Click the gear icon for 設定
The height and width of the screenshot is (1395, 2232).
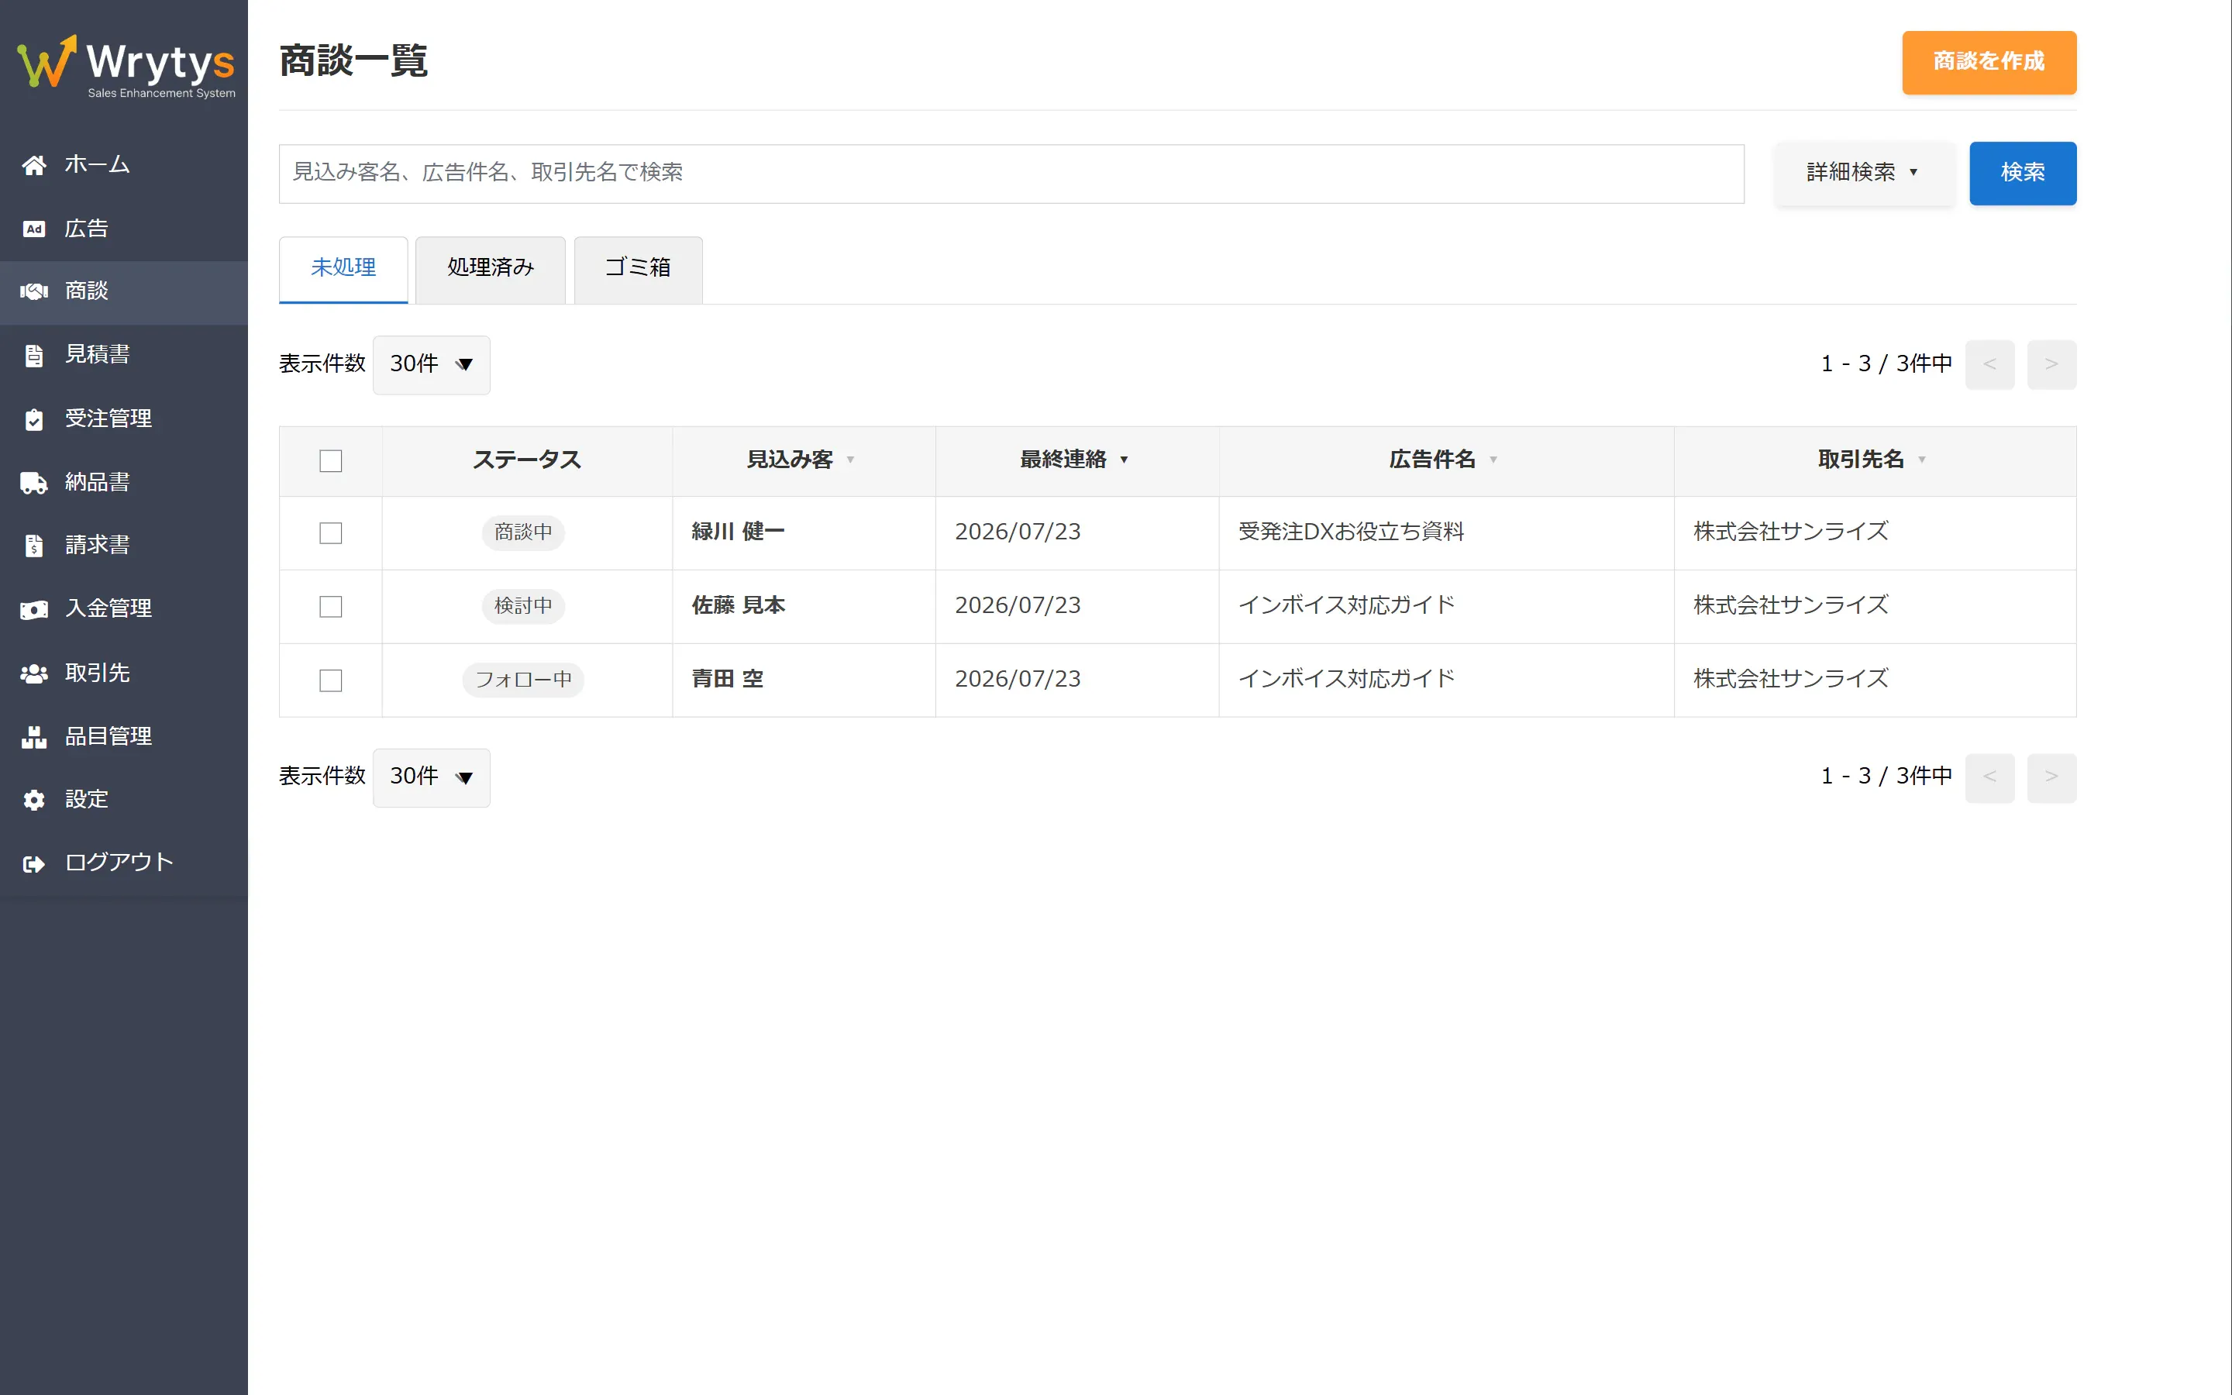coord(34,800)
